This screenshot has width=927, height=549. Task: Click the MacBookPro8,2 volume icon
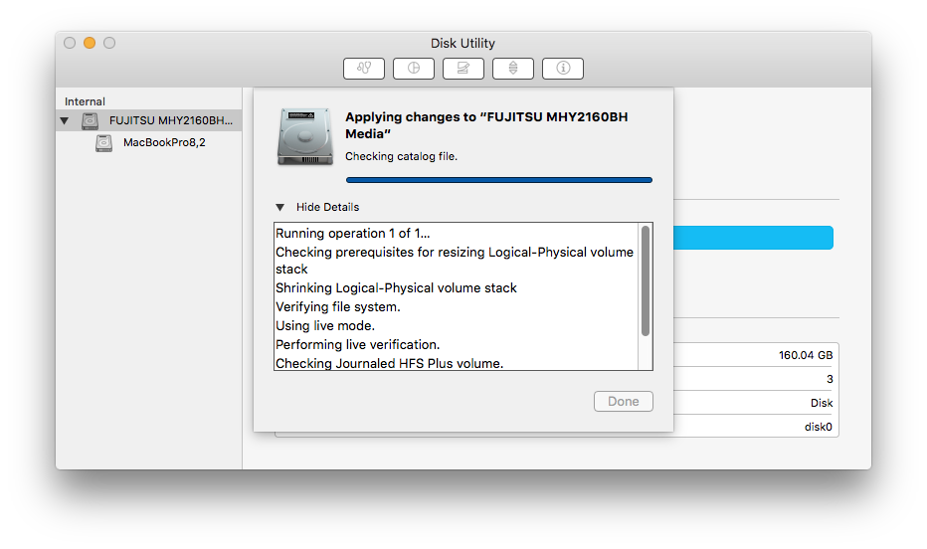(104, 142)
